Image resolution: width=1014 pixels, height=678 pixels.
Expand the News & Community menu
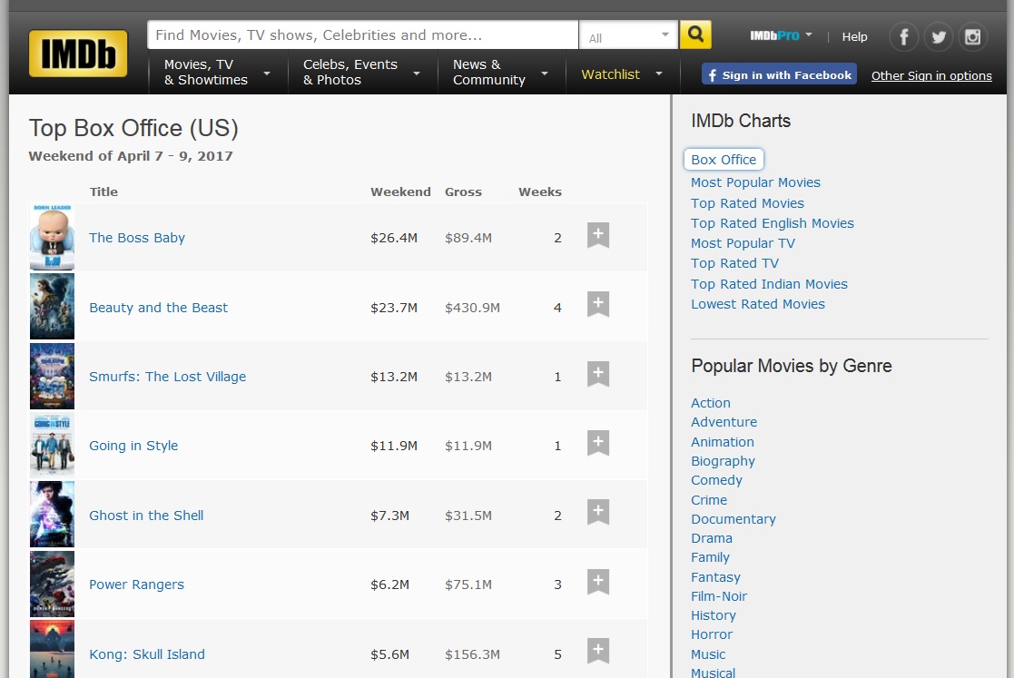click(x=500, y=73)
